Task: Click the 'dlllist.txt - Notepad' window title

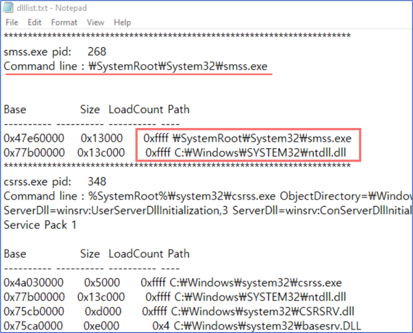Action: [x=52, y=8]
